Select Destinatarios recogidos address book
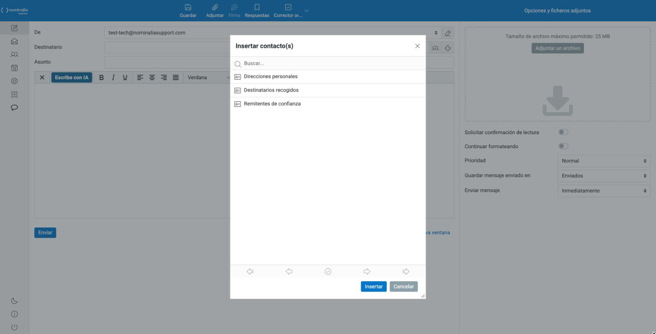Image resolution: width=656 pixels, height=334 pixels. click(x=328, y=90)
